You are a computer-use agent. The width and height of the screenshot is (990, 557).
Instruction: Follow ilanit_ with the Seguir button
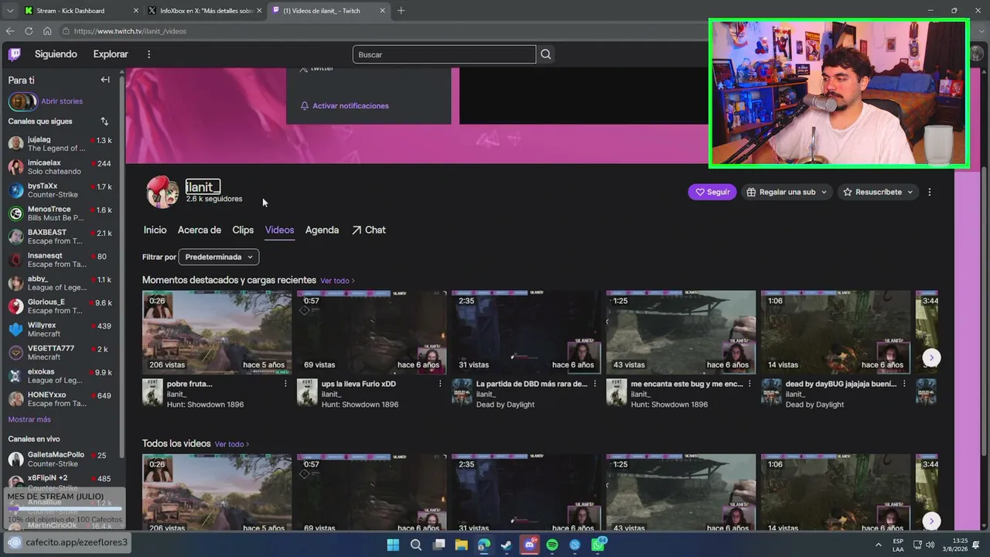(712, 192)
